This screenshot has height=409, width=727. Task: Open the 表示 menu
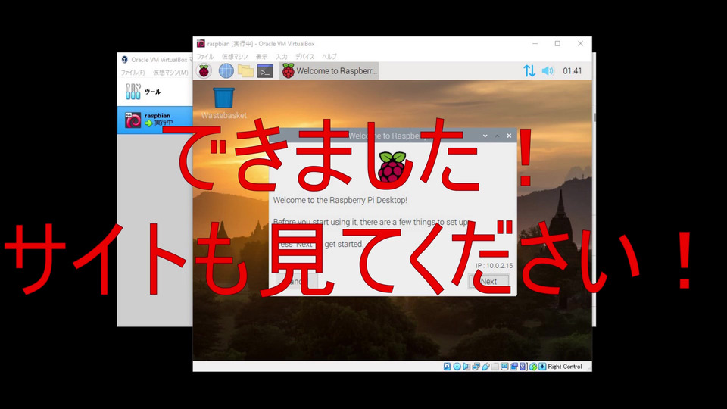point(262,57)
